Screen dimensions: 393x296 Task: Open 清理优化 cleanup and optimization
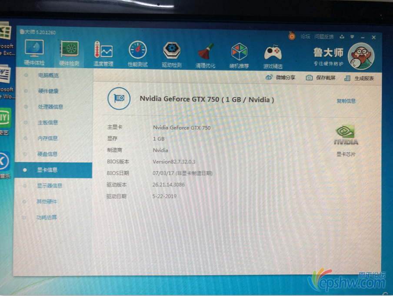click(205, 55)
